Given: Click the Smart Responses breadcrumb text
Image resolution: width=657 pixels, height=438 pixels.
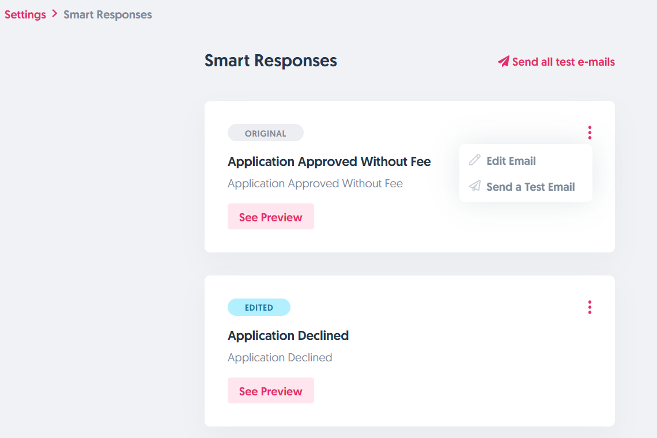Looking at the screenshot, I should pos(108,15).
